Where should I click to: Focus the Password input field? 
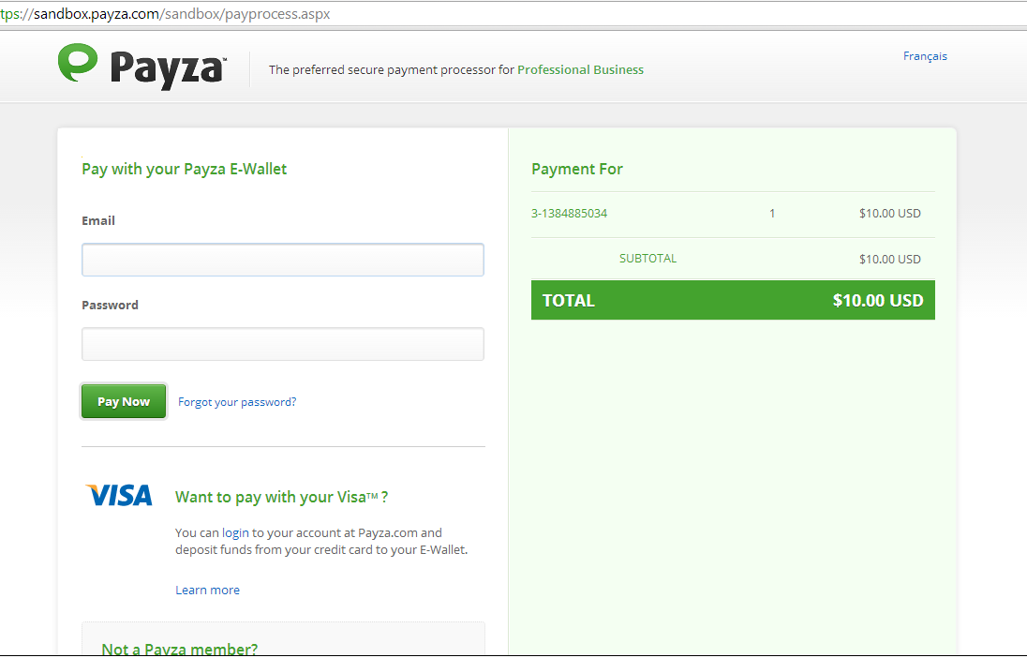point(283,344)
